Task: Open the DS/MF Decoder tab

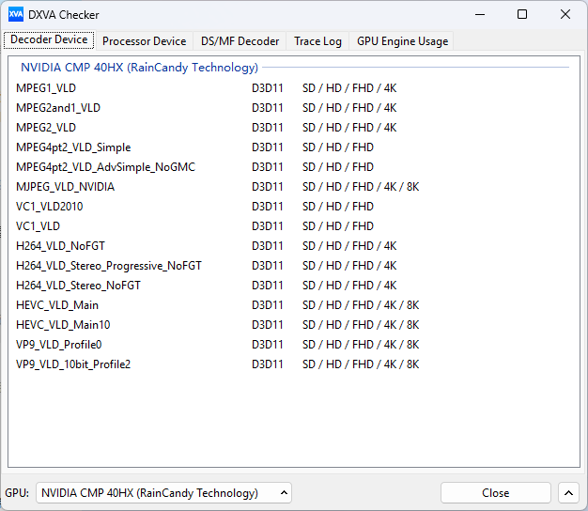Action: coord(240,41)
